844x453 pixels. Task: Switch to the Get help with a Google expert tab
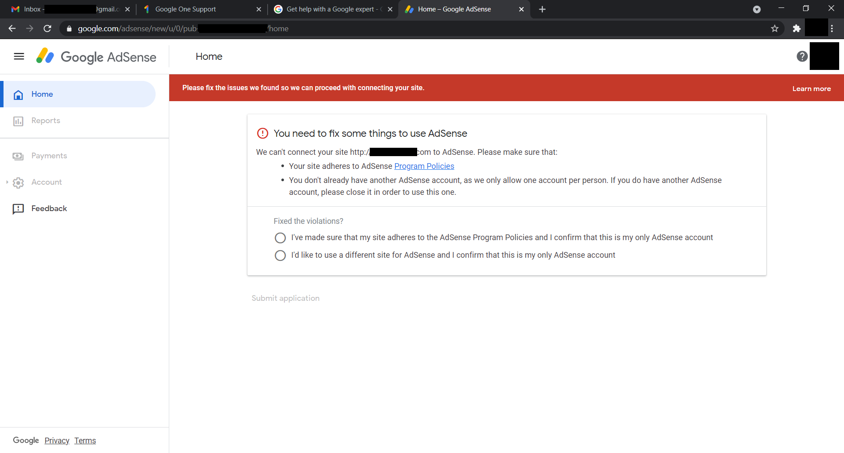pyautogui.click(x=333, y=9)
